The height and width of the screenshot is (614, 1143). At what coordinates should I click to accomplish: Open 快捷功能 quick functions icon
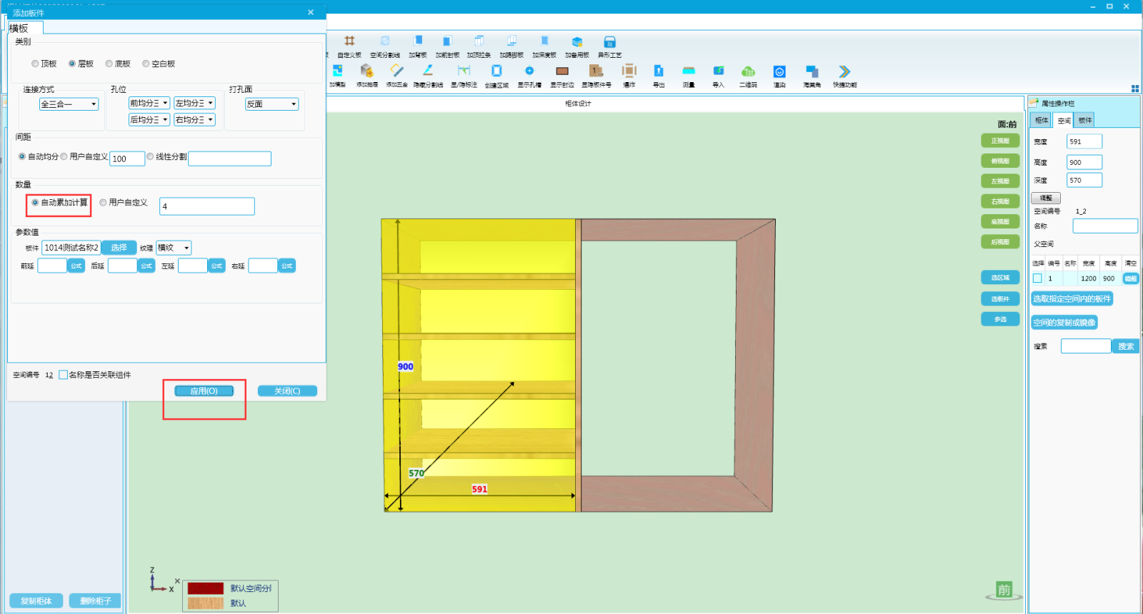click(x=844, y=72)
